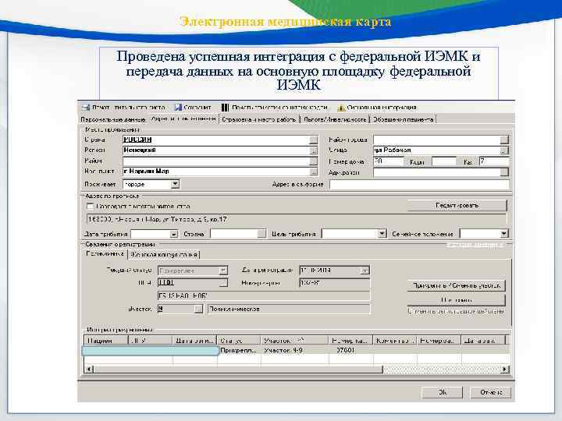The image size is (562, 421).
Task: Open the Адм. район lookup button
Action: tap(504, 172)
